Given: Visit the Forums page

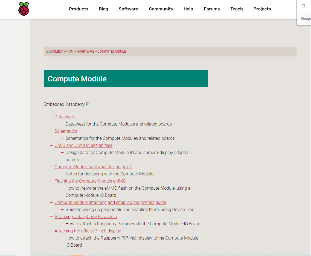Looking at the screenshot, I should point(212,9).
